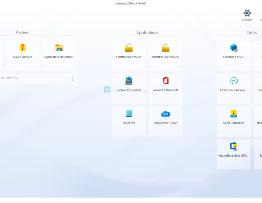Screen dimensions: 262x203
Task: Click the Nouvelle archive SFX icon
Action: [x=233, y=147]
